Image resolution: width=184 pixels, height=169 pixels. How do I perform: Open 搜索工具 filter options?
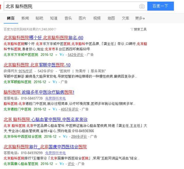click(140, 29)
